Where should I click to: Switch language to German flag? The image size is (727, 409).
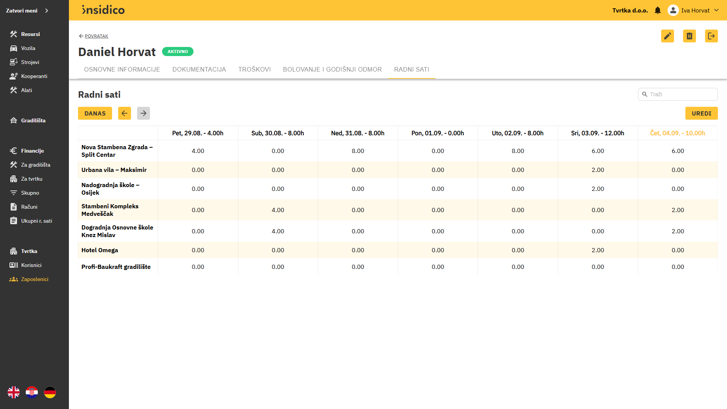click(50, 392)
